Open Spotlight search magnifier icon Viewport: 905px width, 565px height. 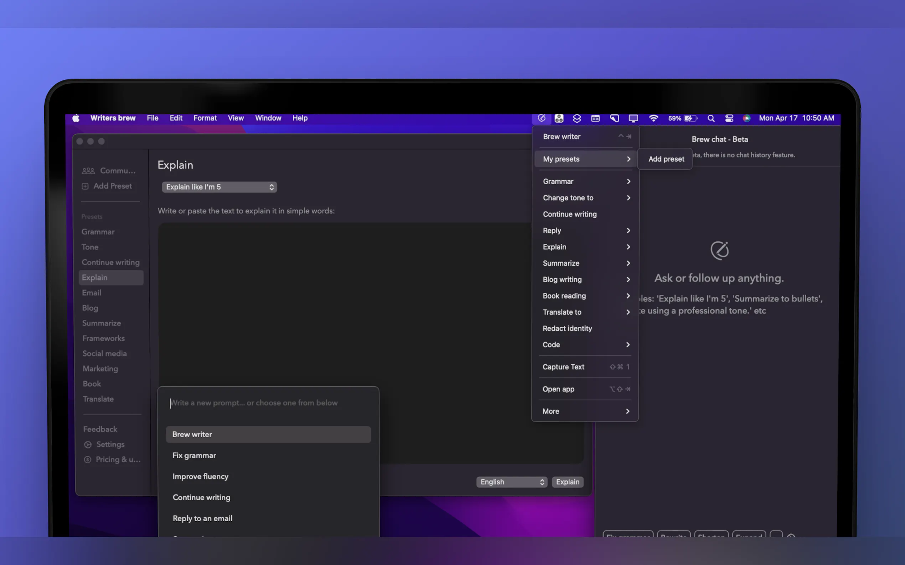[711, 118]
